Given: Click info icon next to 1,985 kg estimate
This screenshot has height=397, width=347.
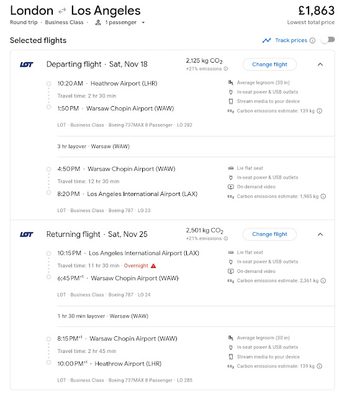Looking at the screenshot, I should tap(323, 197).
